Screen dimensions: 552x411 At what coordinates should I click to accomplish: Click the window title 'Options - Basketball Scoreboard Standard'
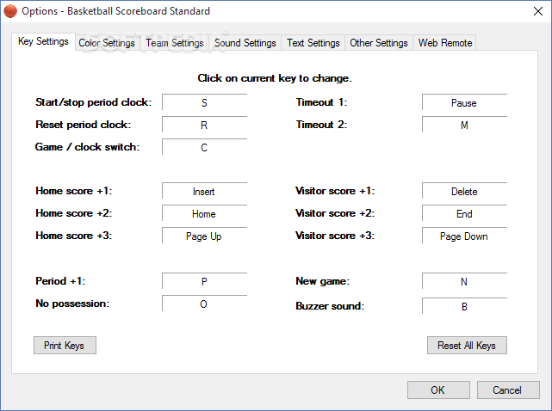point(115,11)
